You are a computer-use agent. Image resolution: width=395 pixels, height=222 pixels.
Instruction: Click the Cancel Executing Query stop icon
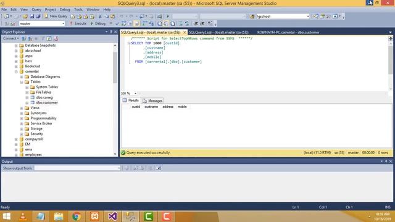point(111,23)
